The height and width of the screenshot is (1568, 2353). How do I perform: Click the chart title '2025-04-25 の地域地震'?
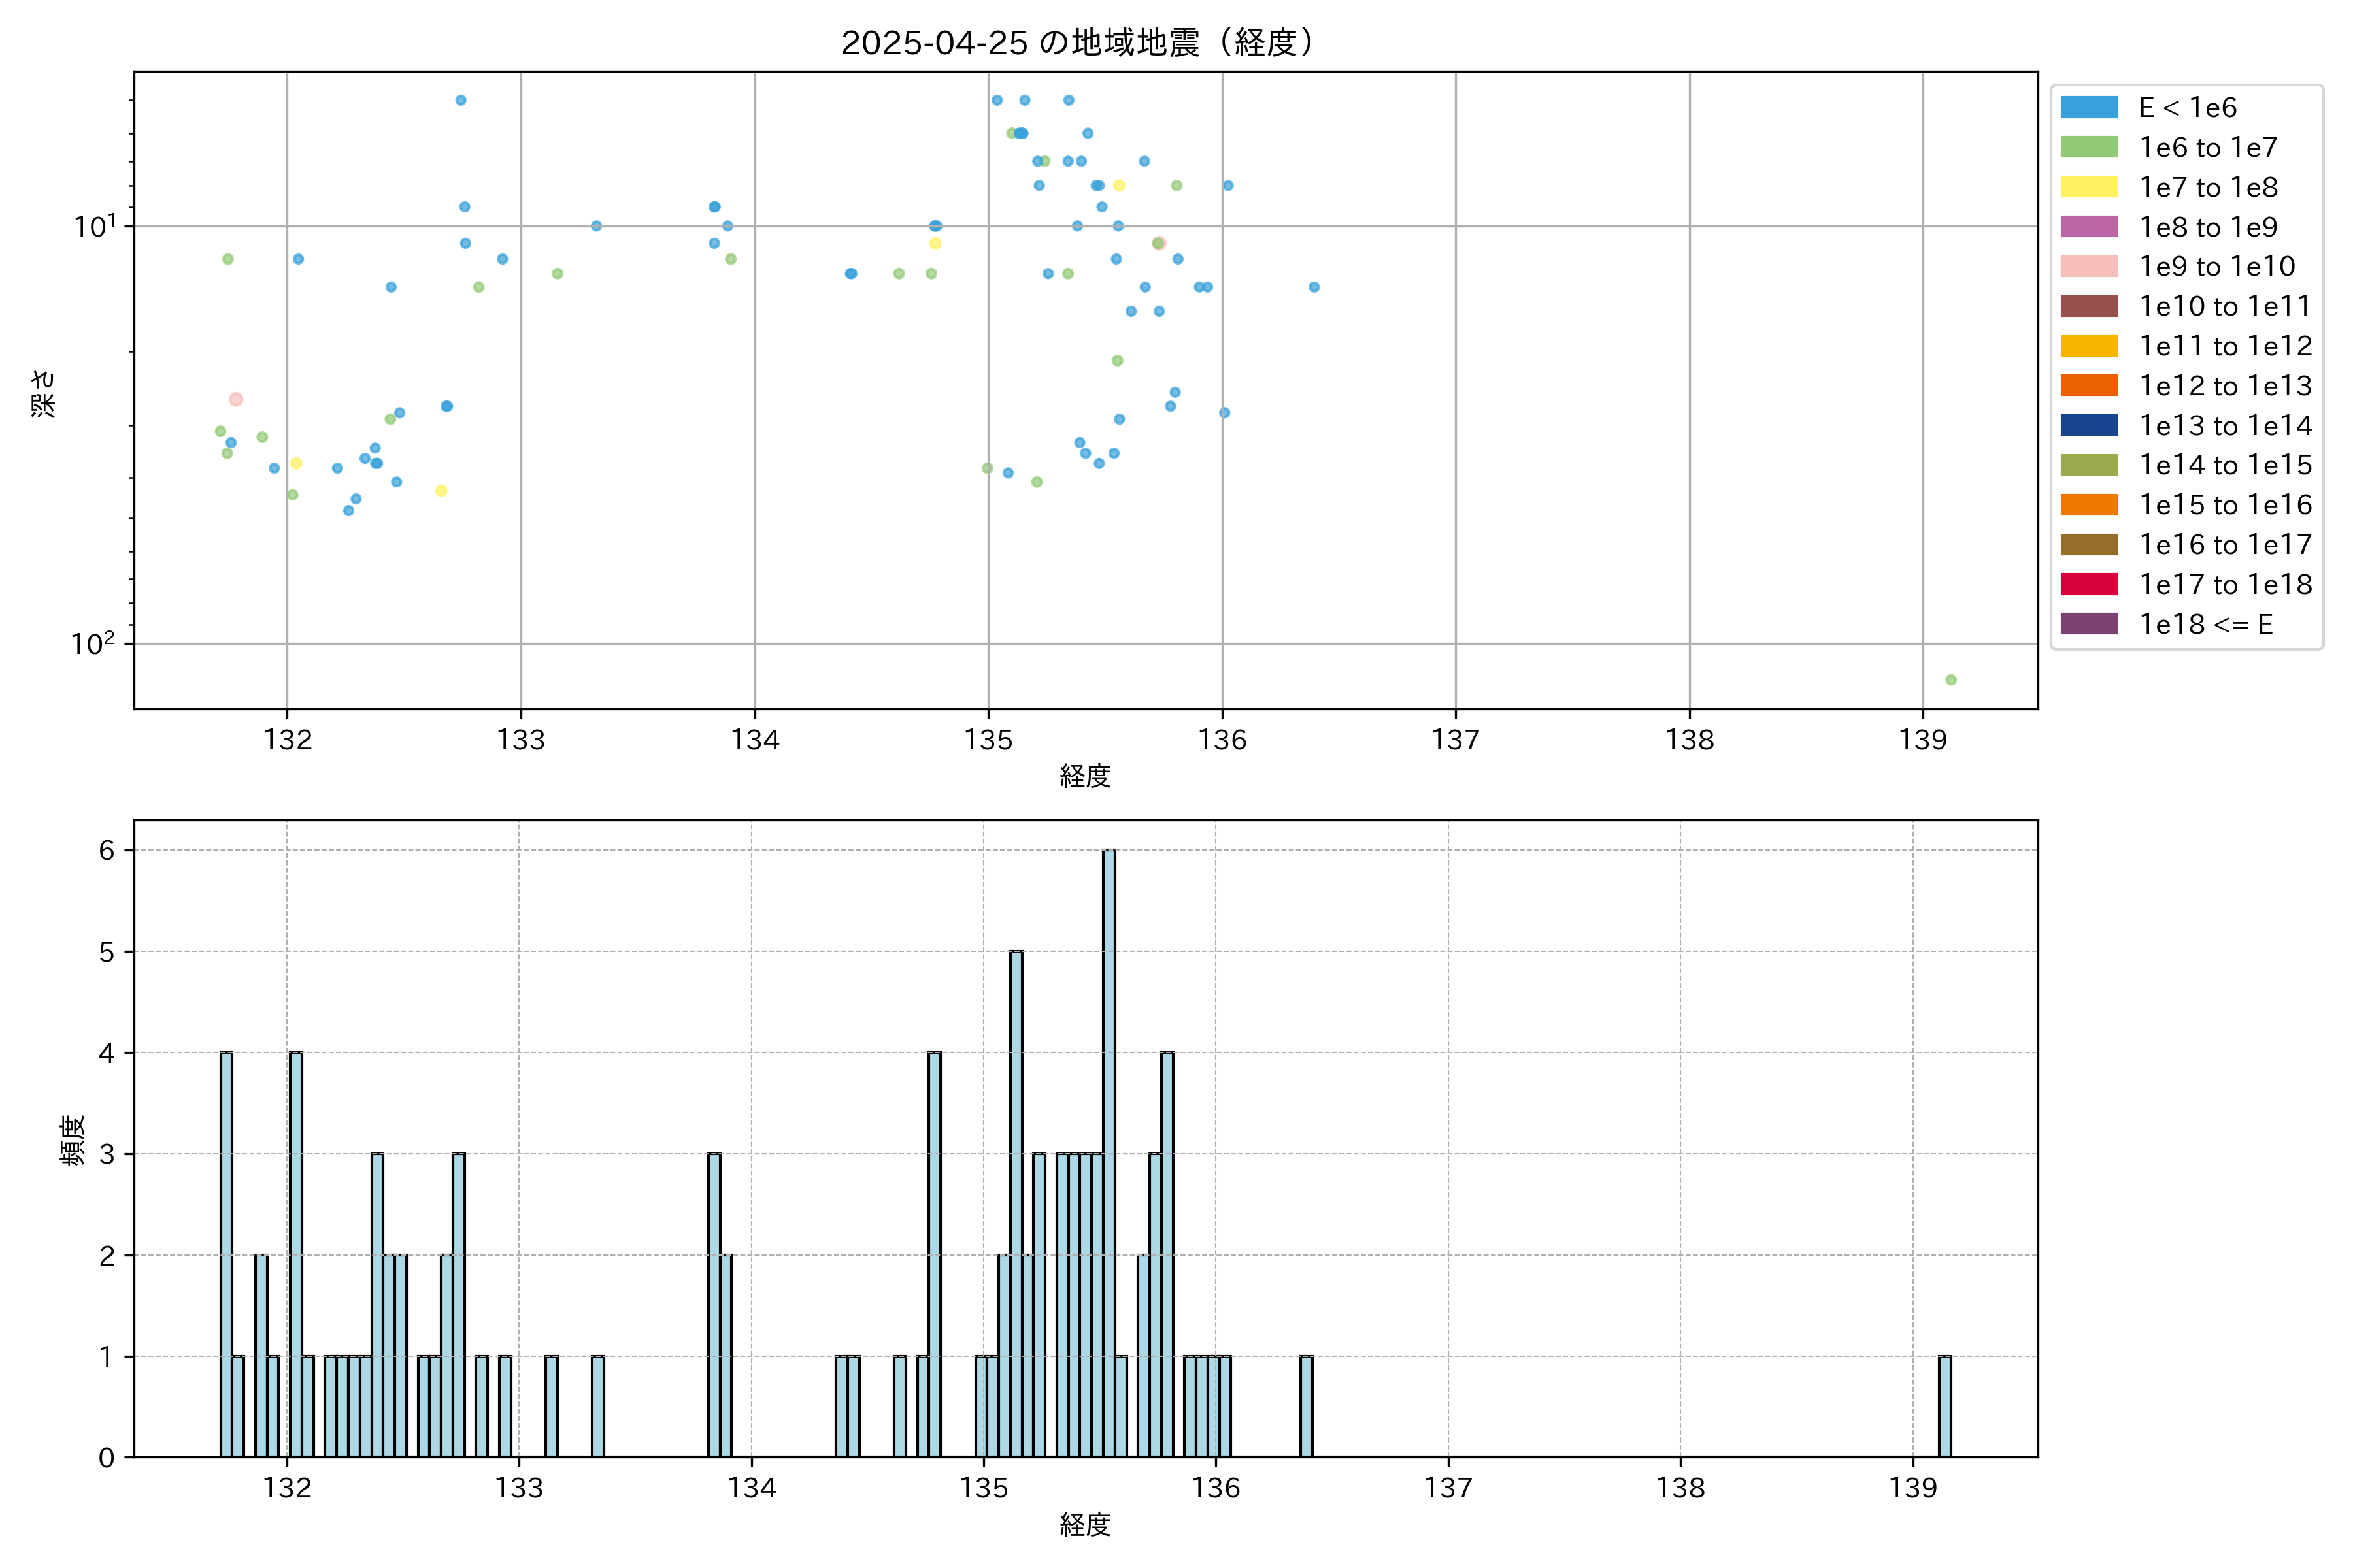[1076, 43]
